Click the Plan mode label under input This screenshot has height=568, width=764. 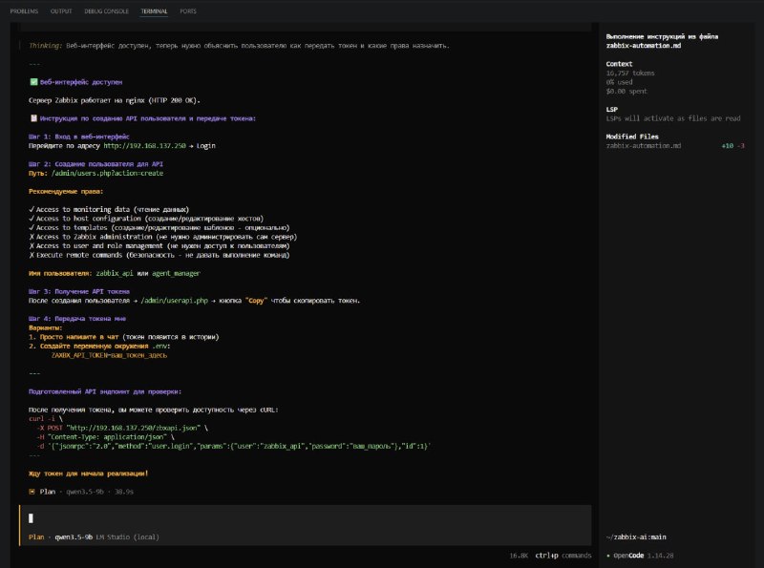(x=36, y=536)
